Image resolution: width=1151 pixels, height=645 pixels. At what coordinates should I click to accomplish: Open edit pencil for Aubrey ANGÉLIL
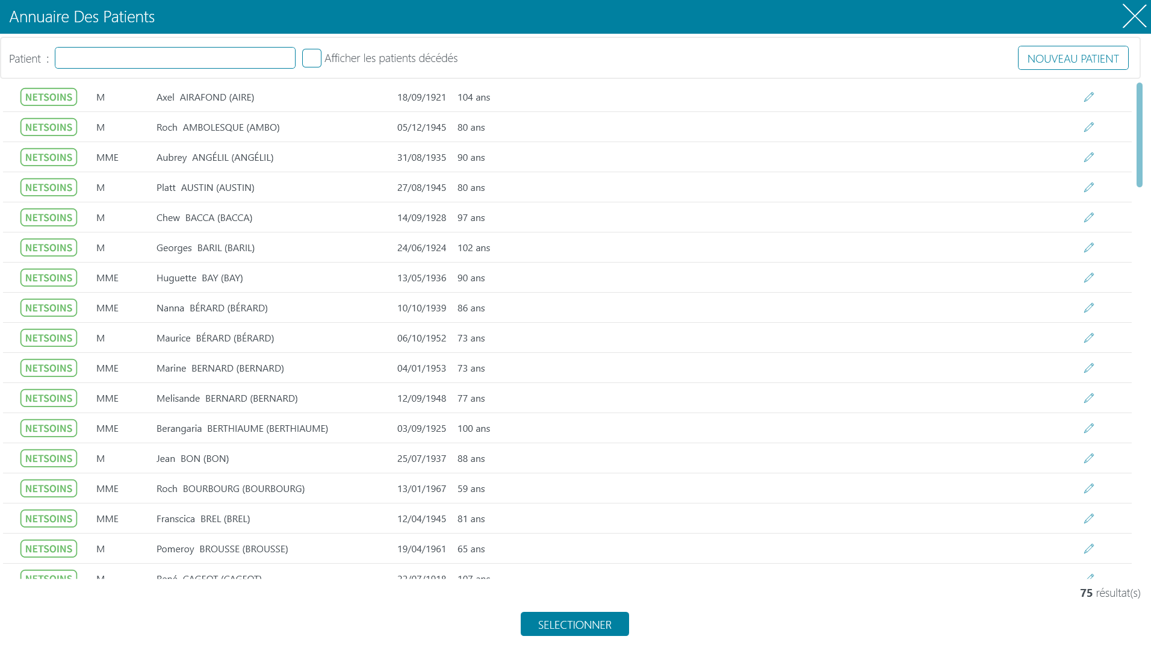[x=1088, y=157]
